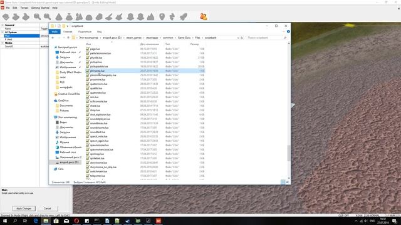The image size is (401, 225).
Task: Launch test game with the rocket icon
Action: (184, 17)
